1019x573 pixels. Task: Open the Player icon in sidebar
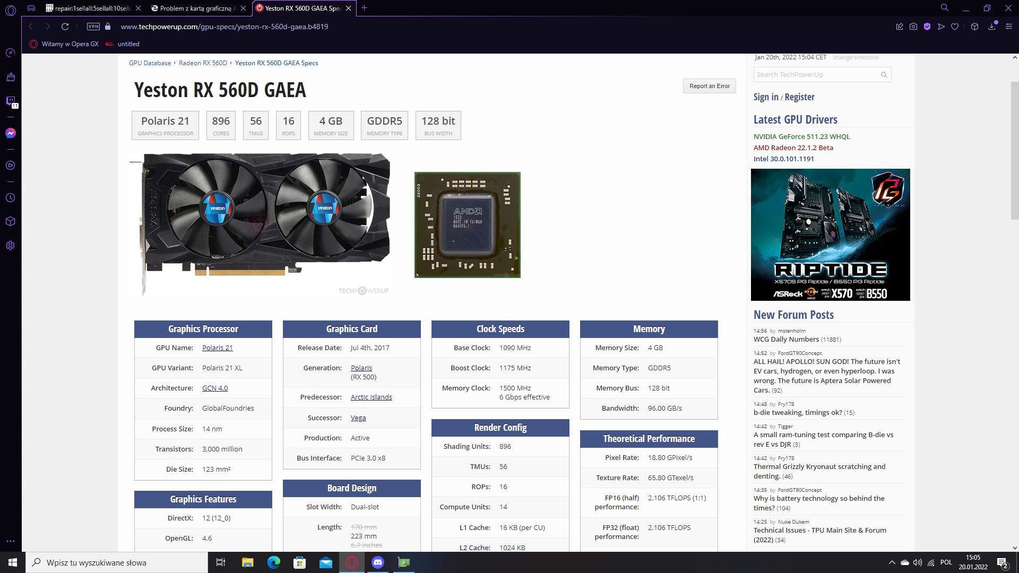[10, 166]
